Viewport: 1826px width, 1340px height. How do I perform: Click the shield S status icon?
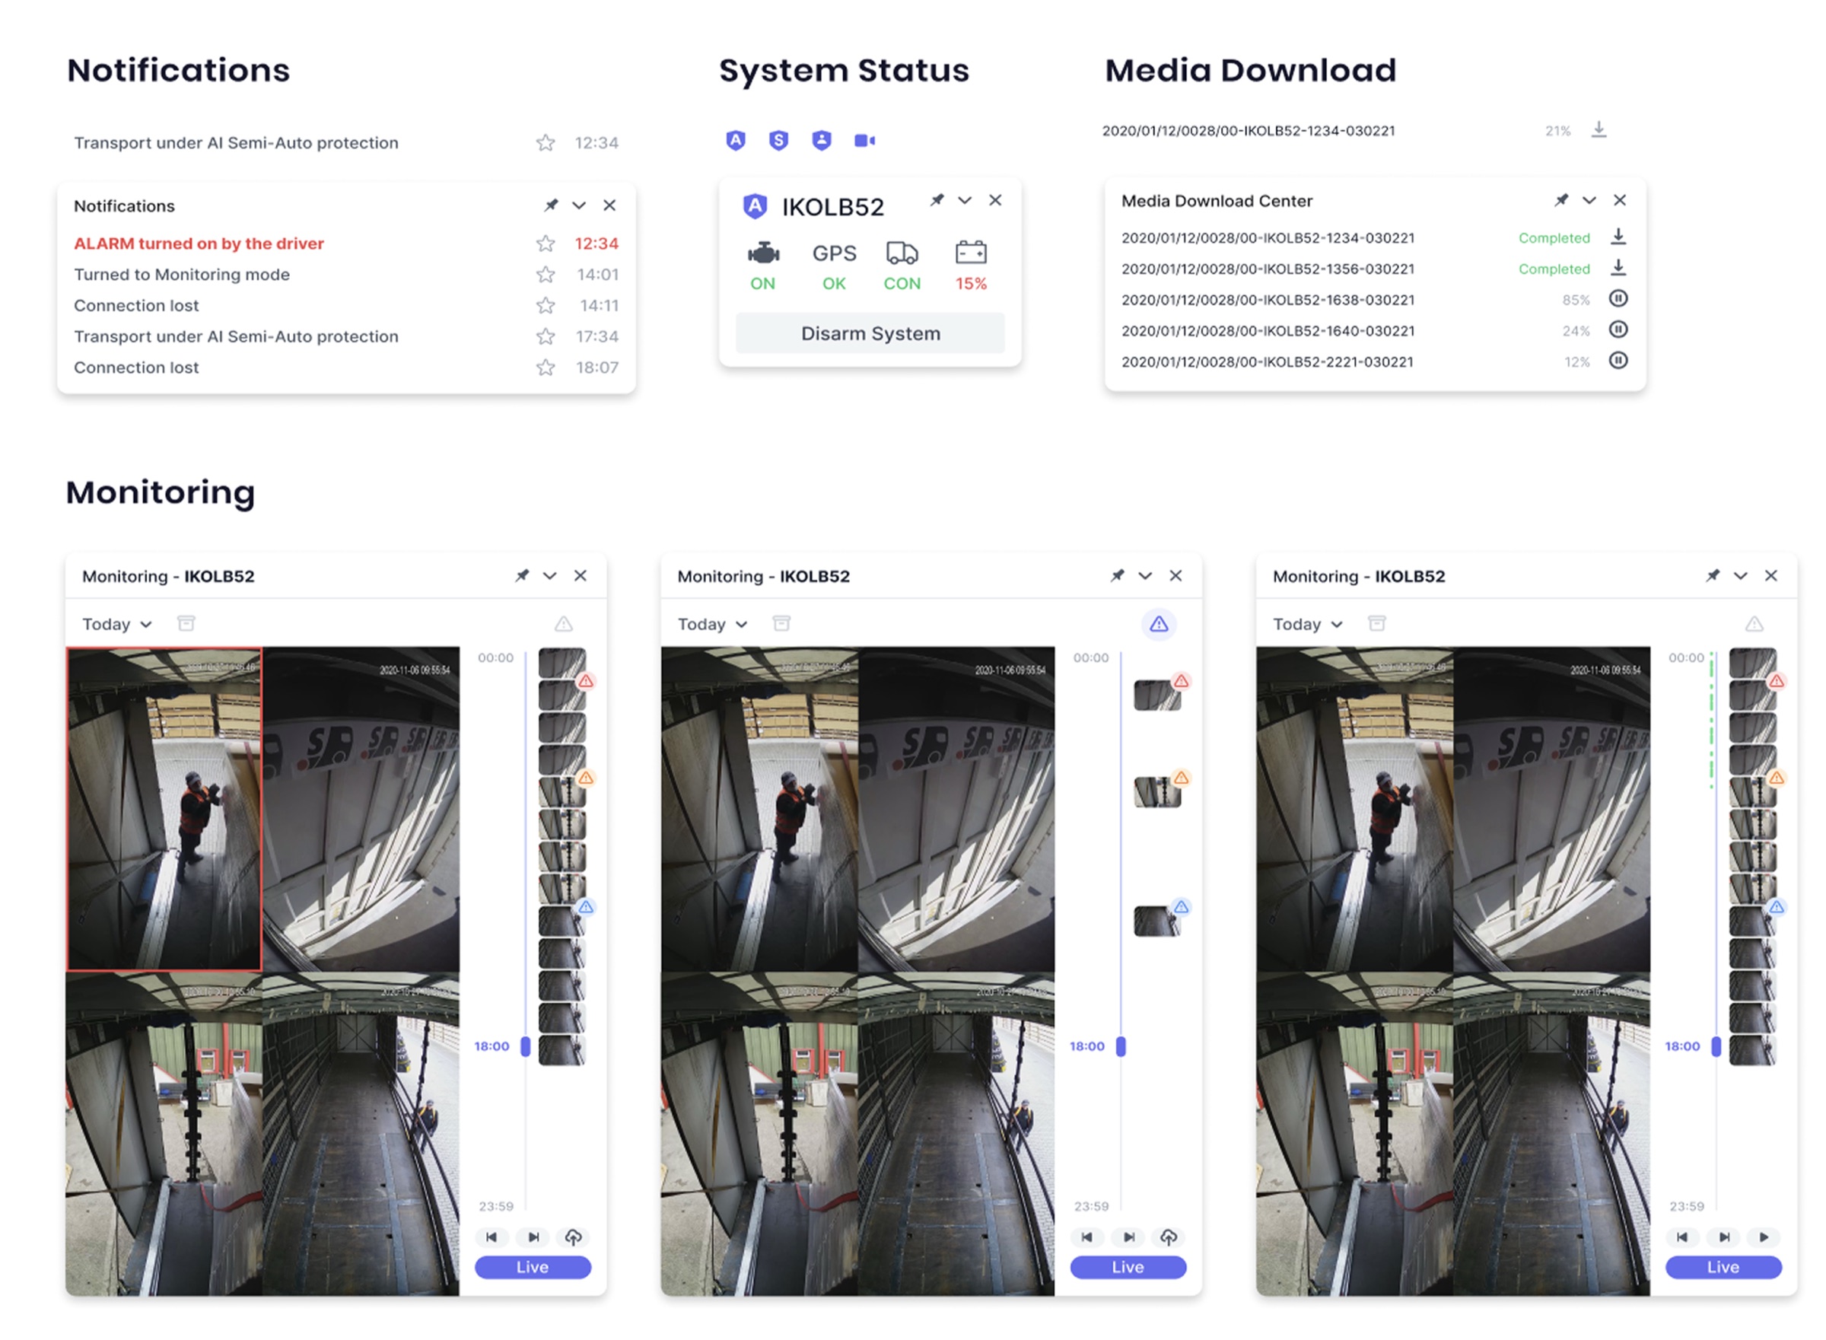tap(778, 140)
